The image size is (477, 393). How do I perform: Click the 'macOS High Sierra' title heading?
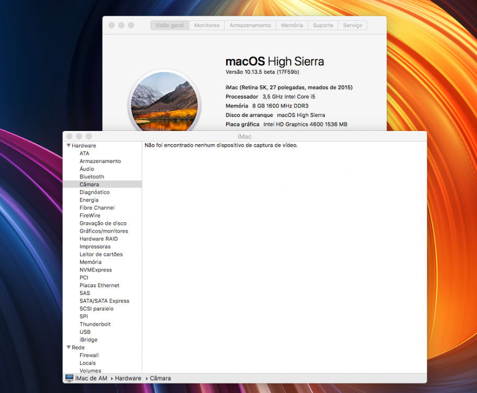pyautogui.click(x=274, y=61)
